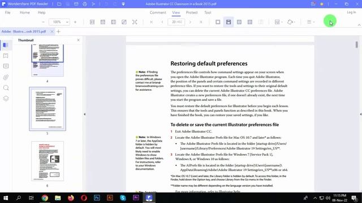
Task: Click '1 Exit Adobe Illustrator CC.' step
Action: tap(191, 131)
